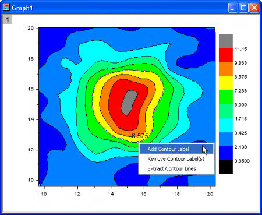Click the 8.575 contour label on plot
The height and width of the screenshot is (215, 262).
click(x=140, y=136)
